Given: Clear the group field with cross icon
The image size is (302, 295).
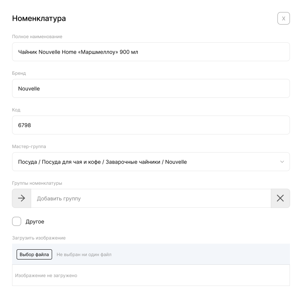Looking at the screenshot, I should (x=280, y=198).
